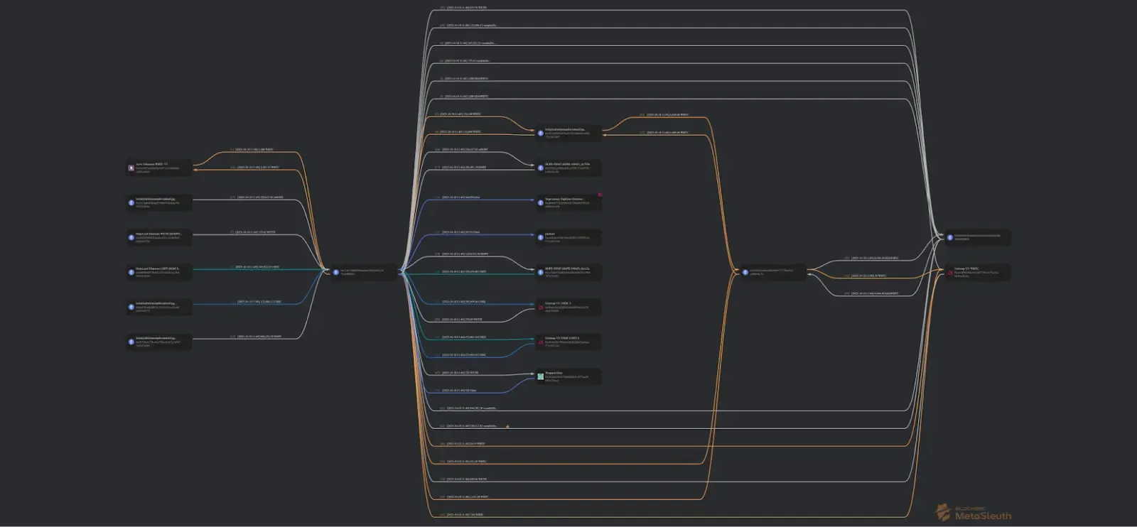Select the HopeLend Ethereum USDT node
1137x527 pixels.
(159, 272)
